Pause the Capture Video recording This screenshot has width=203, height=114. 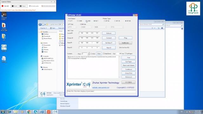23,6
